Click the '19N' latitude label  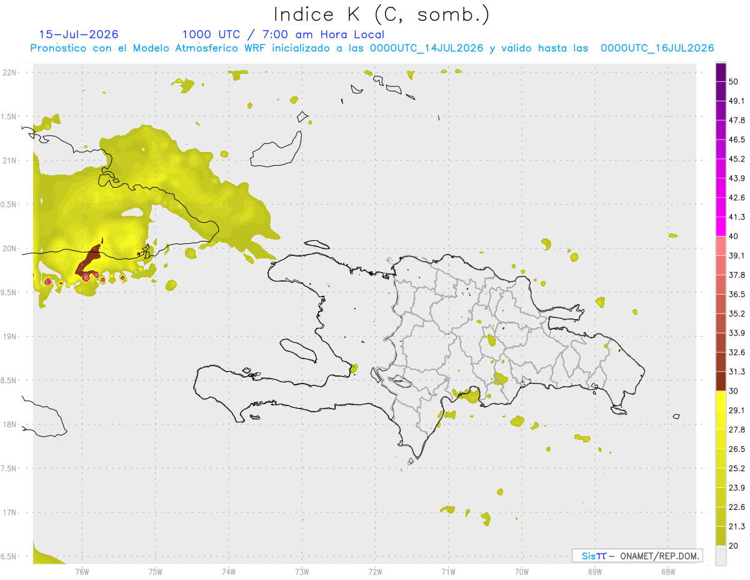[x=9, y=337]
